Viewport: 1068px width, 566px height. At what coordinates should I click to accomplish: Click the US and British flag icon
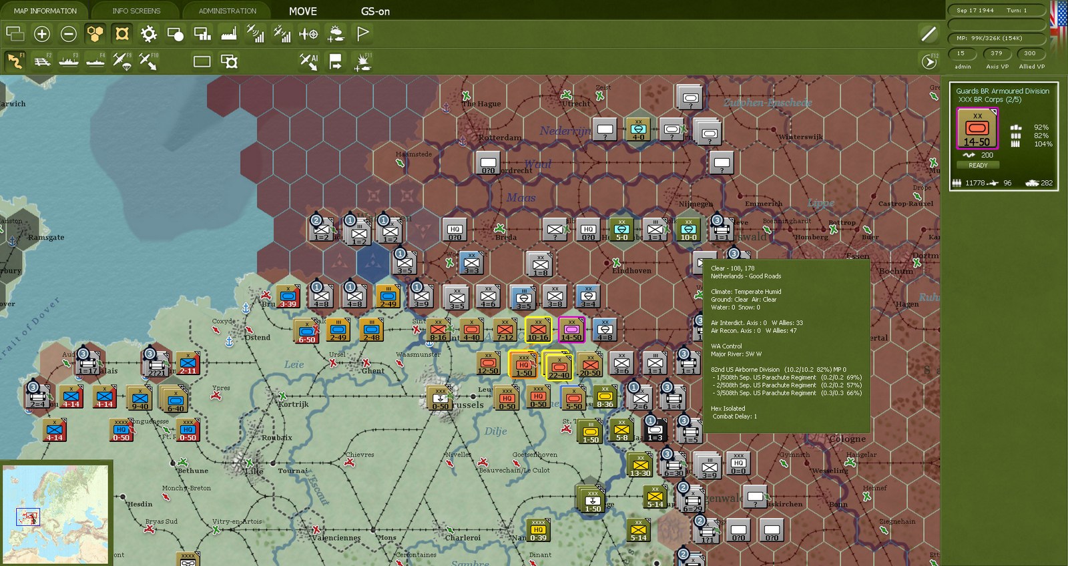coord(1059,27)
